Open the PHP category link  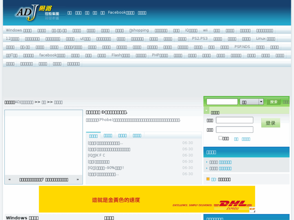[x=160, y=55]
